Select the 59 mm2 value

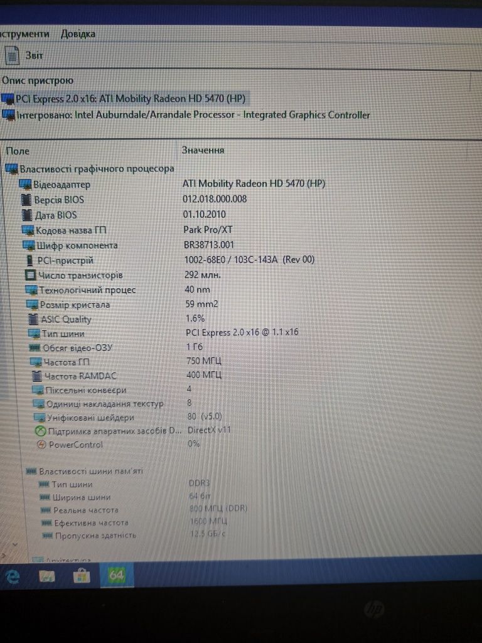tap(201, 304)
